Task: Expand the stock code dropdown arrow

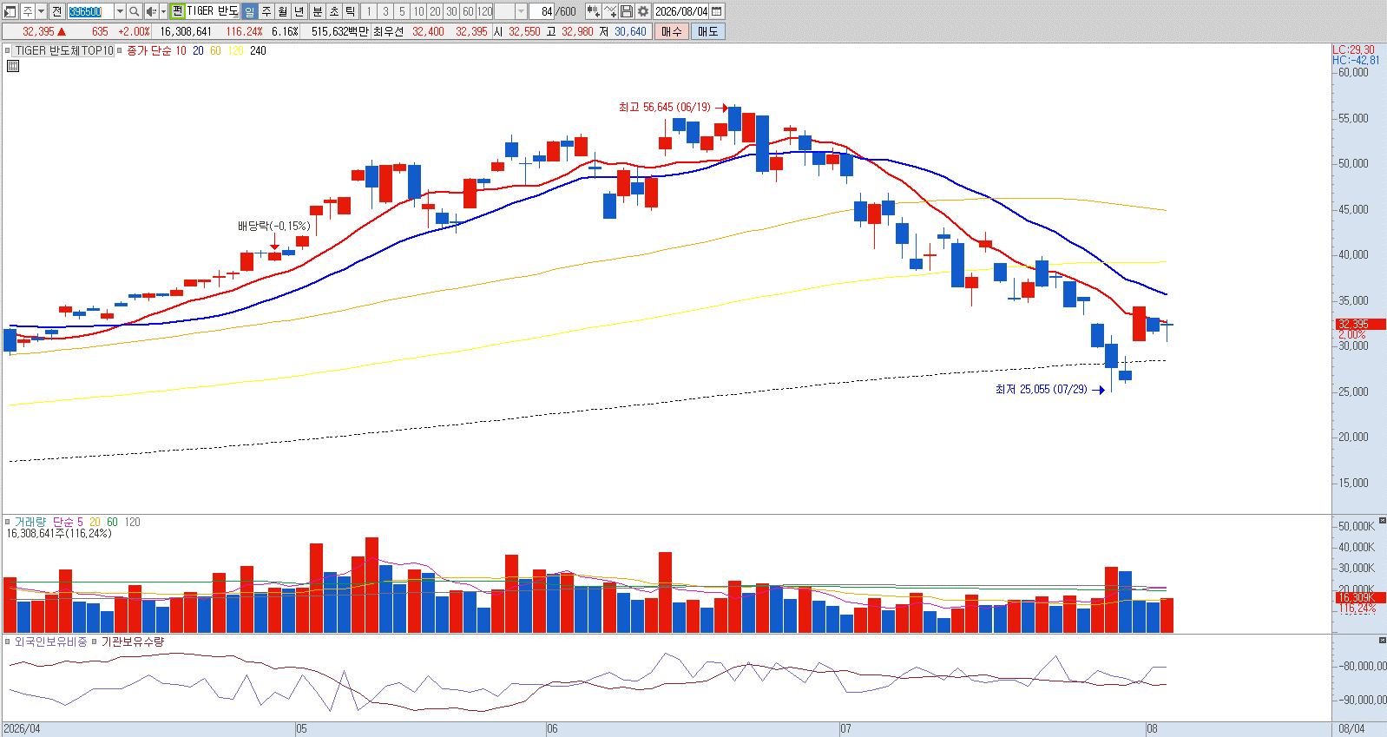Action: [120, 11]
